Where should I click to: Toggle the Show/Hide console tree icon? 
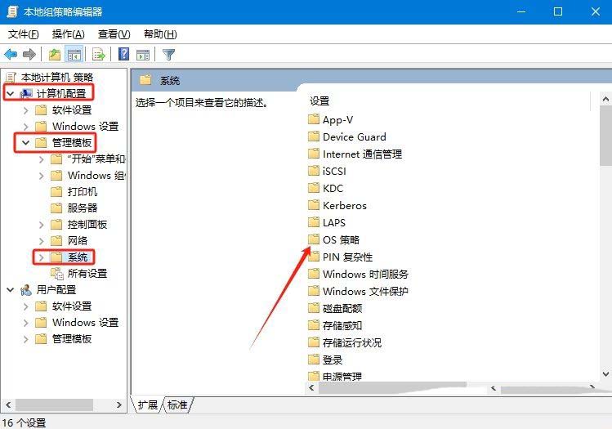[x=74, y=54]
